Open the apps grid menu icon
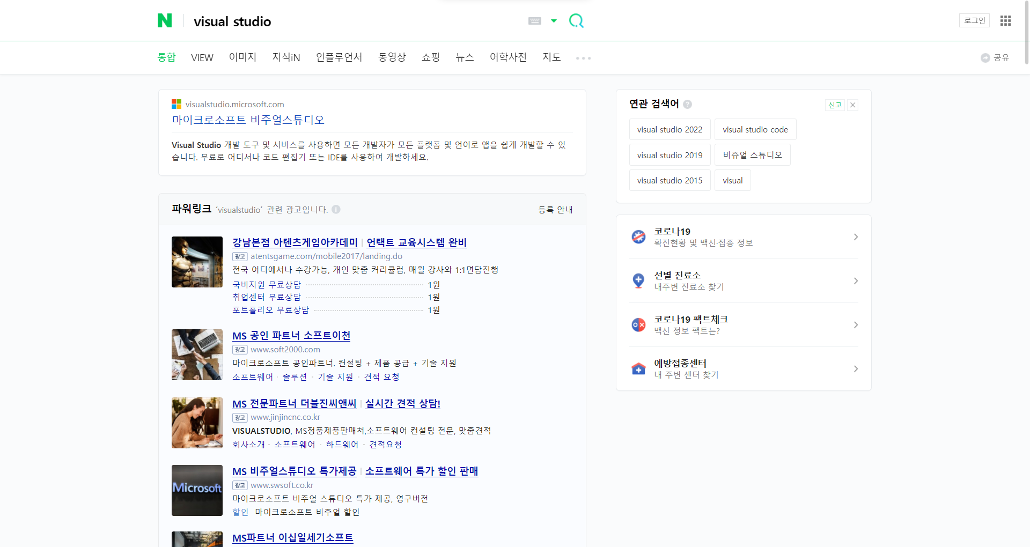The width and height of the screenshot is (1030, 547). coord(1005,20)
